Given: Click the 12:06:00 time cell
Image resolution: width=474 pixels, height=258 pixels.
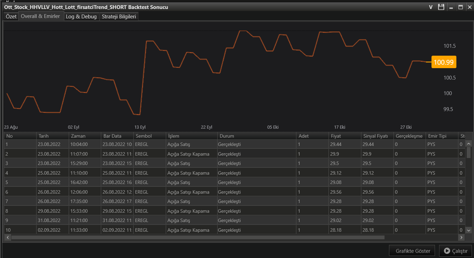Looking at the screenshot, I should click(85, 192).
